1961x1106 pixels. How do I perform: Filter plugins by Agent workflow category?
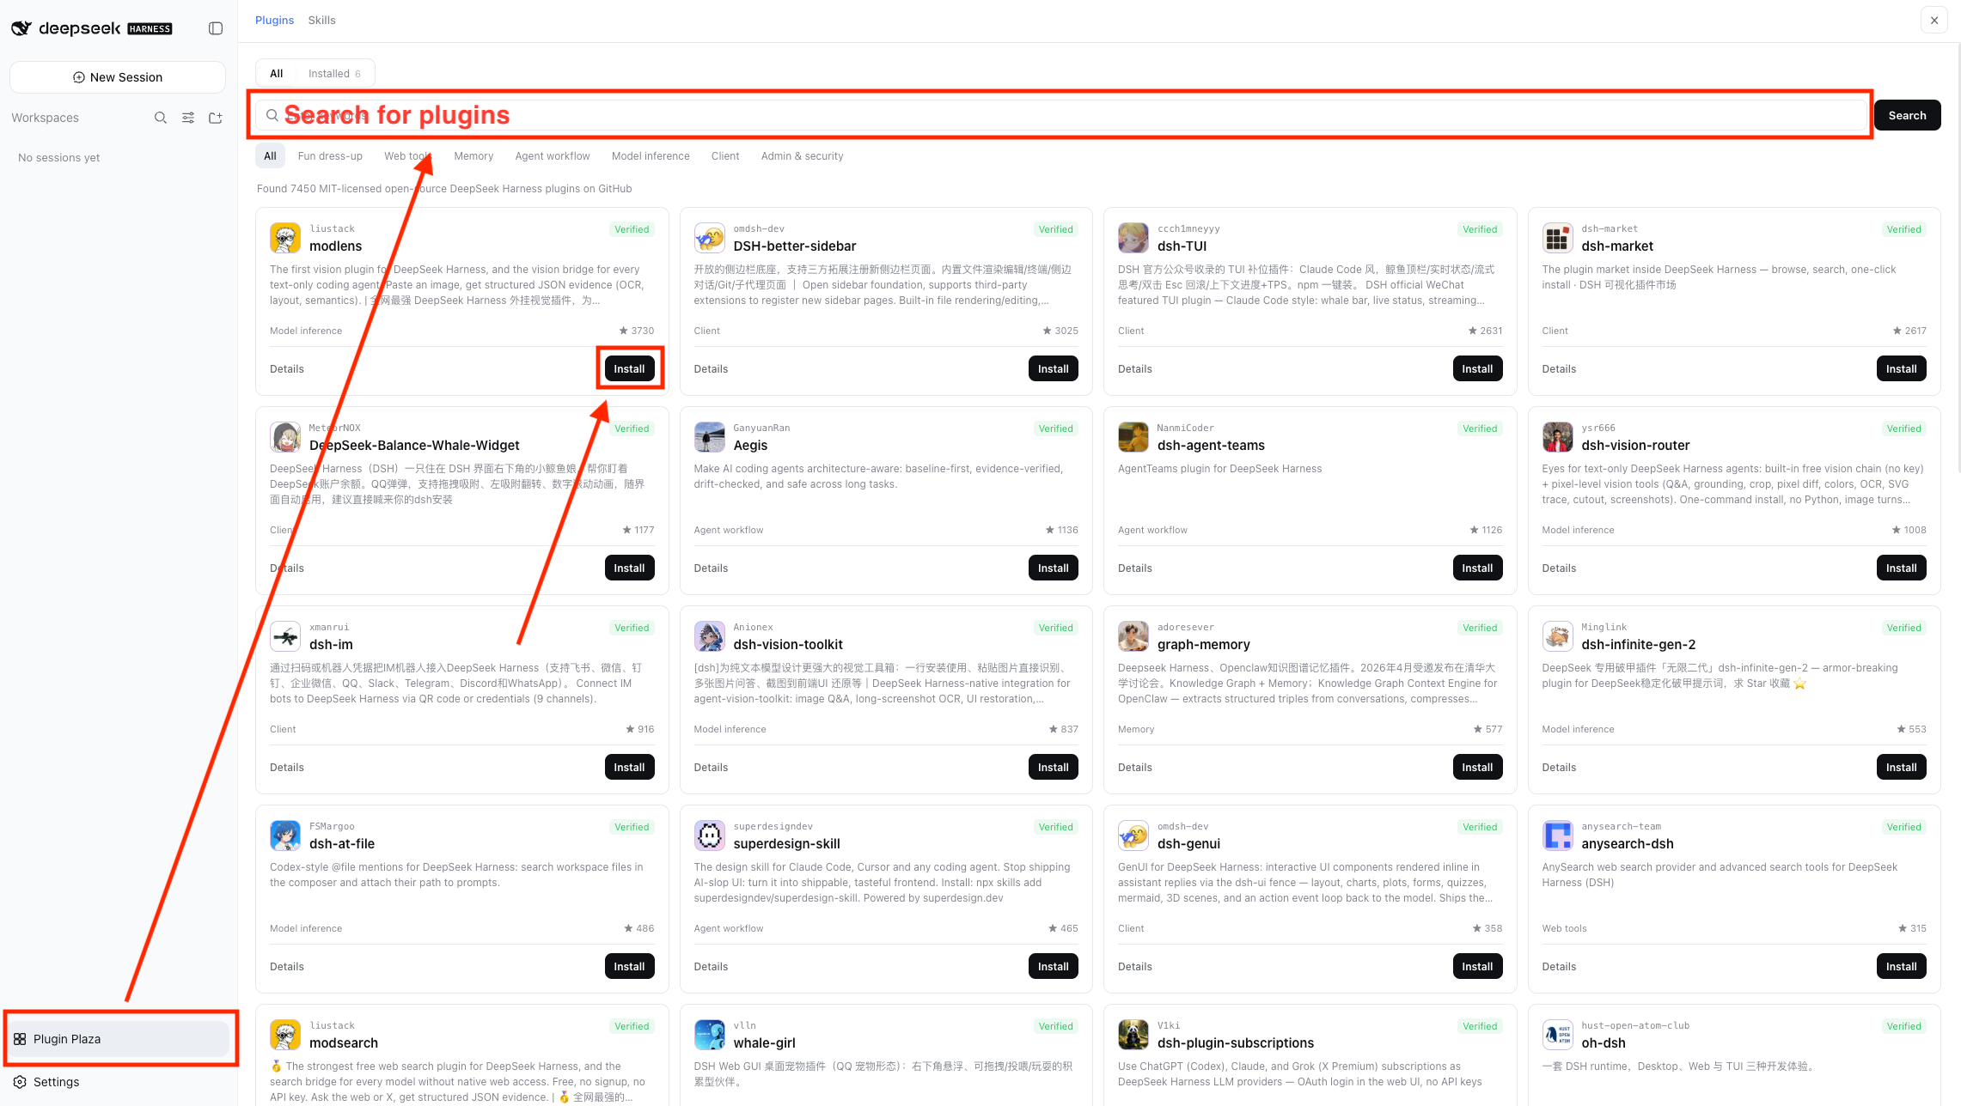click(x=553, y=156)
